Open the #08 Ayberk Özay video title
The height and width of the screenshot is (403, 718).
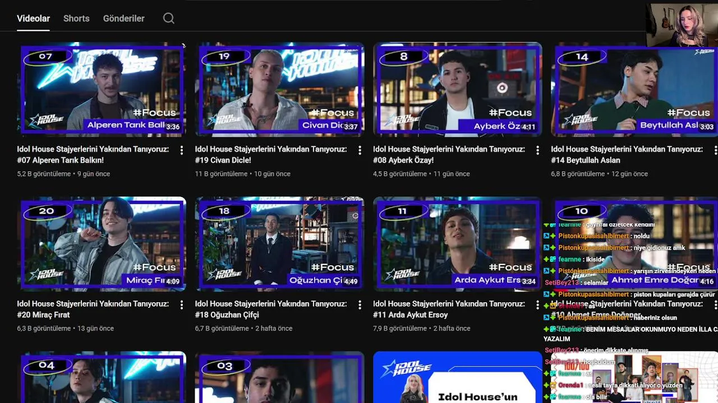449,154
